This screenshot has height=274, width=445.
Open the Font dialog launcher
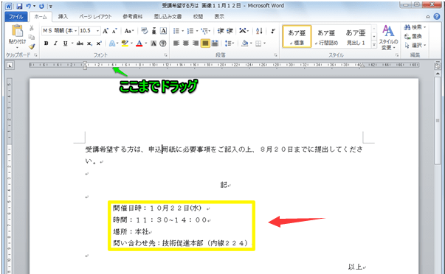pyautogui.click(x=165, y=55)
